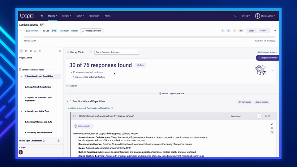Click the Open Collaboration info icon
This screenshot has width=297, height=167.
[x=44, y=141]
